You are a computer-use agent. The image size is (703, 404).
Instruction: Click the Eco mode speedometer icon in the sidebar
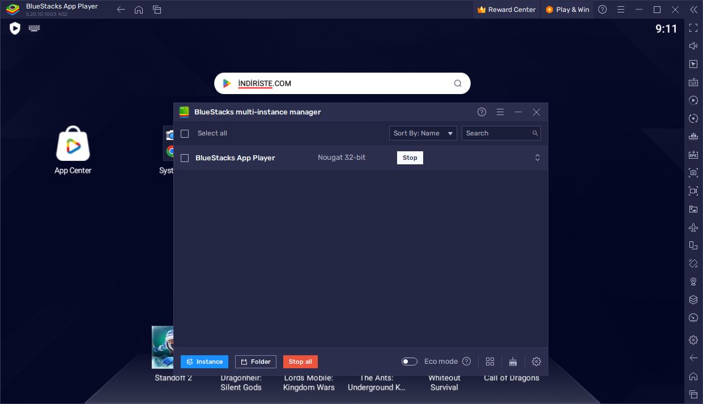pyautogui.click(x=693, y=318)
